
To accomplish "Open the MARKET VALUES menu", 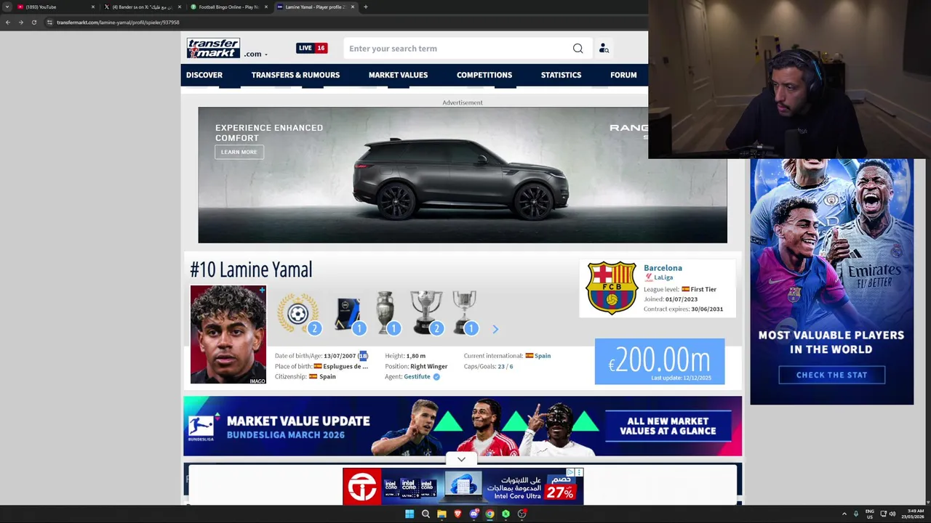I will click(398, 75).
